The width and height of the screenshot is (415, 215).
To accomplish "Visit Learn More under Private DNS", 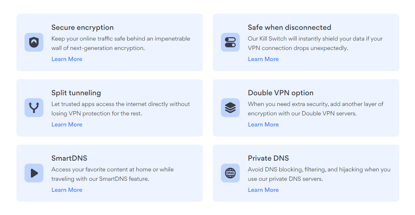I will click(x=263, y=190).
